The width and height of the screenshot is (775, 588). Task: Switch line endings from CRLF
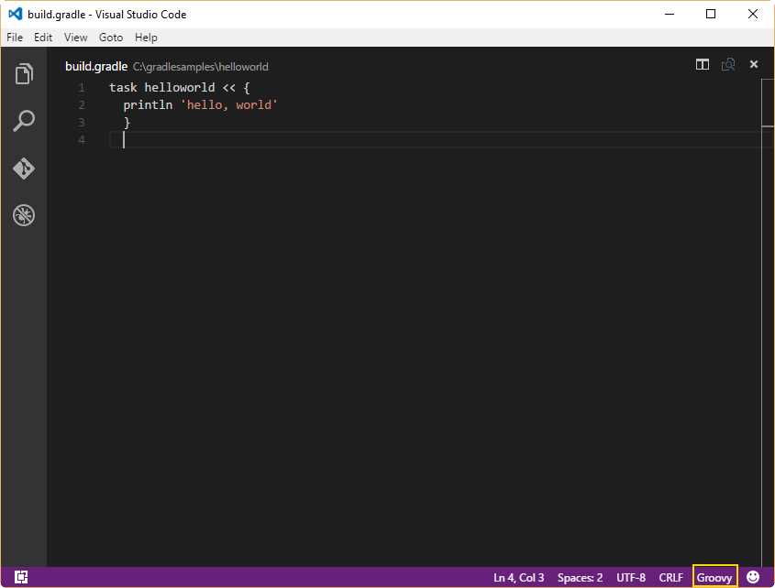[x=670, y=577]
